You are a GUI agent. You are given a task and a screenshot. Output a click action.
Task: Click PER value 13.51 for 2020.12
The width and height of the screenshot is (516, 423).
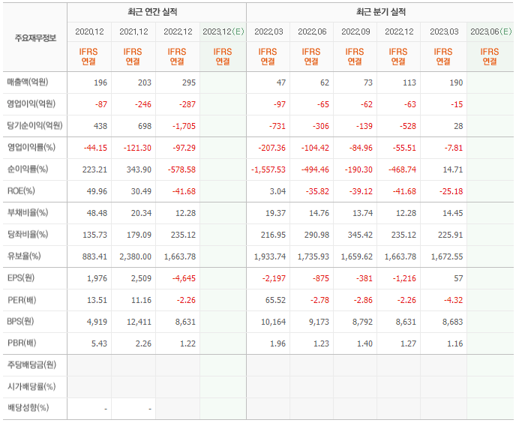(97, 300)
